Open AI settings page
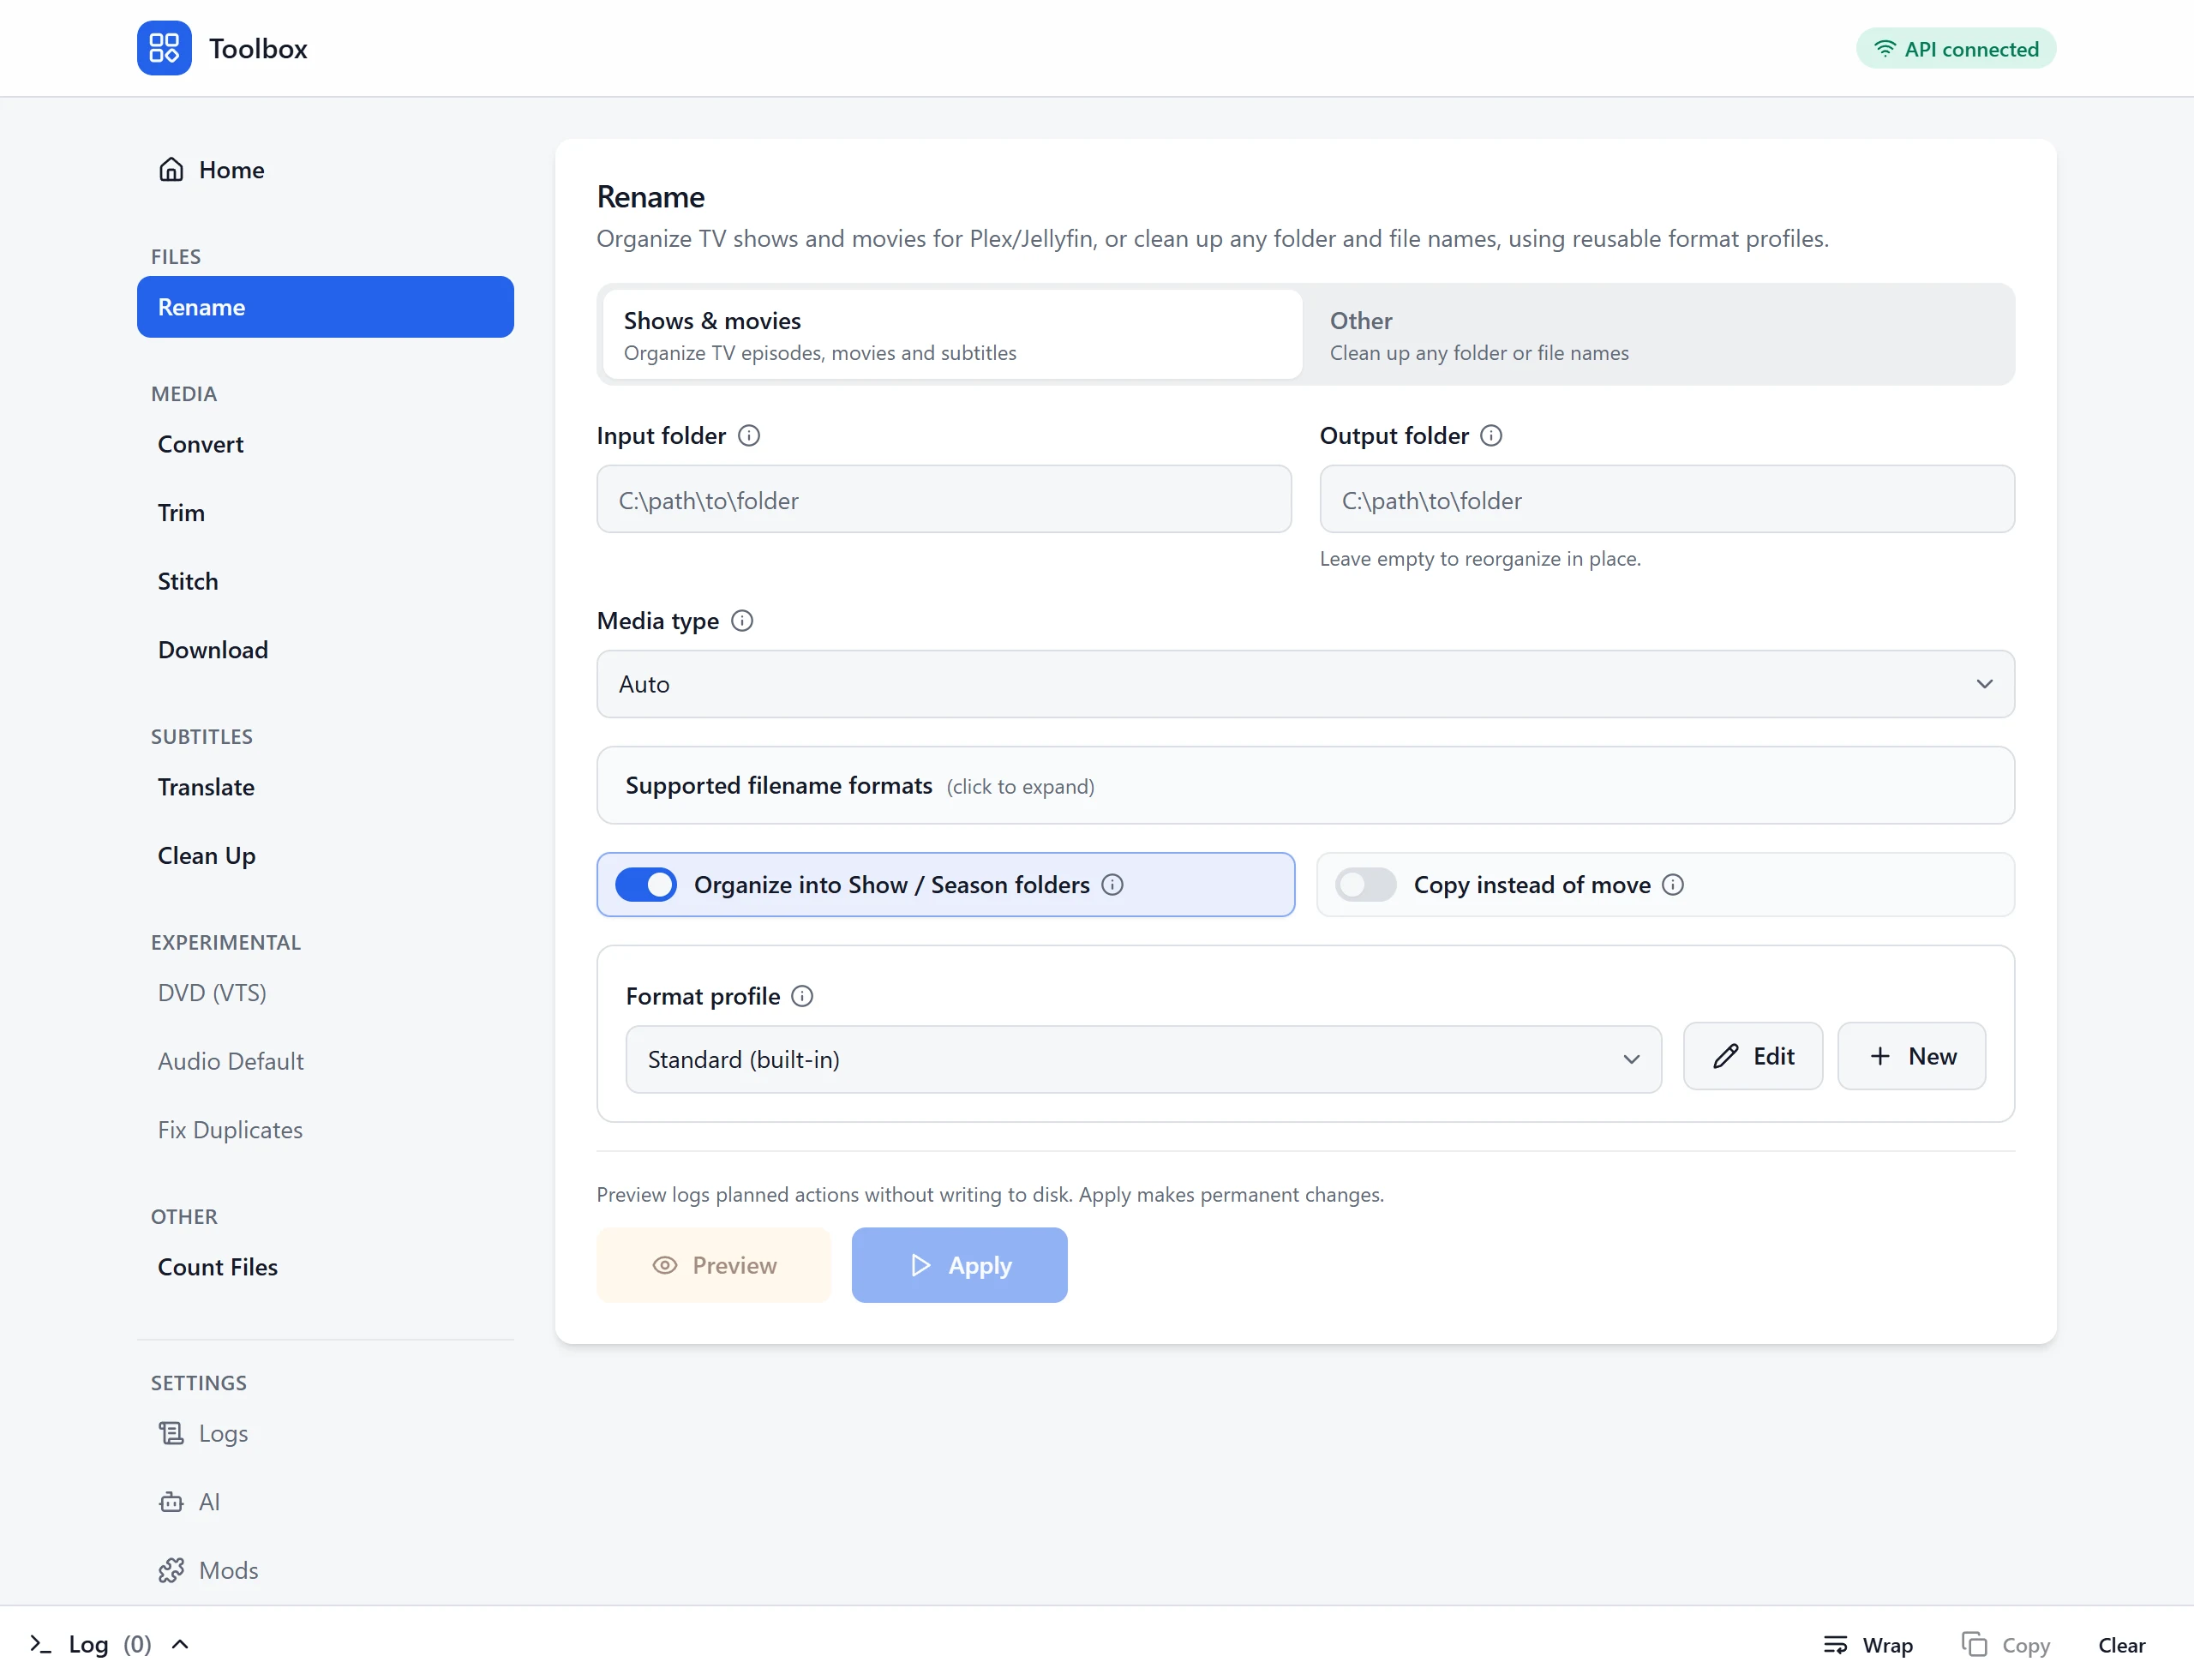Screen dimensions: 2194x1680 325,1502
